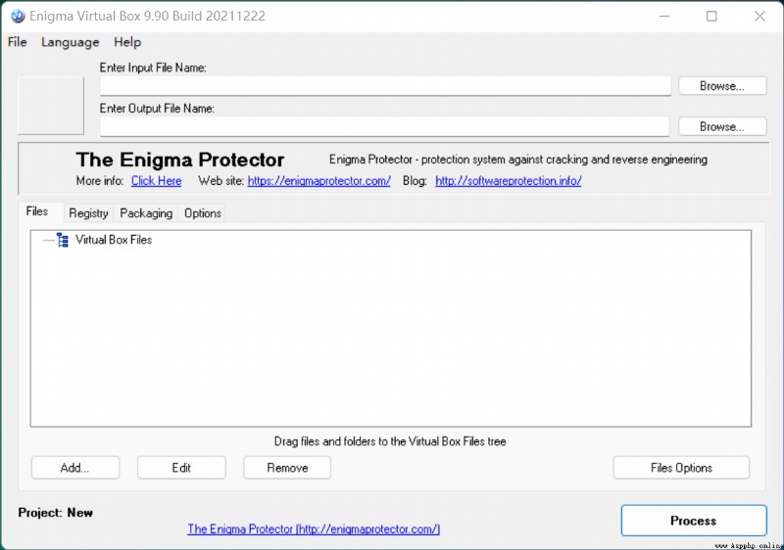Switch to the Registry tab
This screenshot has width=784, height=550.
[x=88, y=213]
